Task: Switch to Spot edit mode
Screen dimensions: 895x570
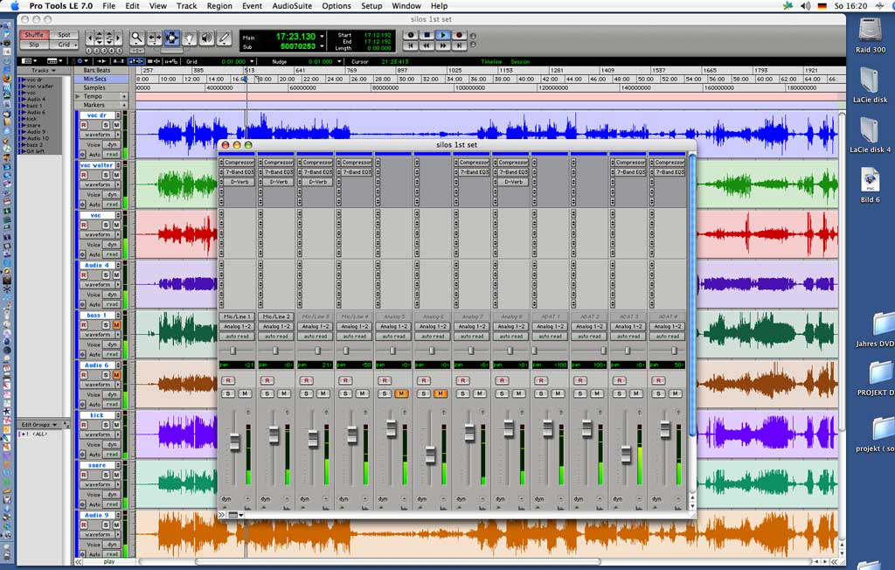Action: click(x=64, y=35)
